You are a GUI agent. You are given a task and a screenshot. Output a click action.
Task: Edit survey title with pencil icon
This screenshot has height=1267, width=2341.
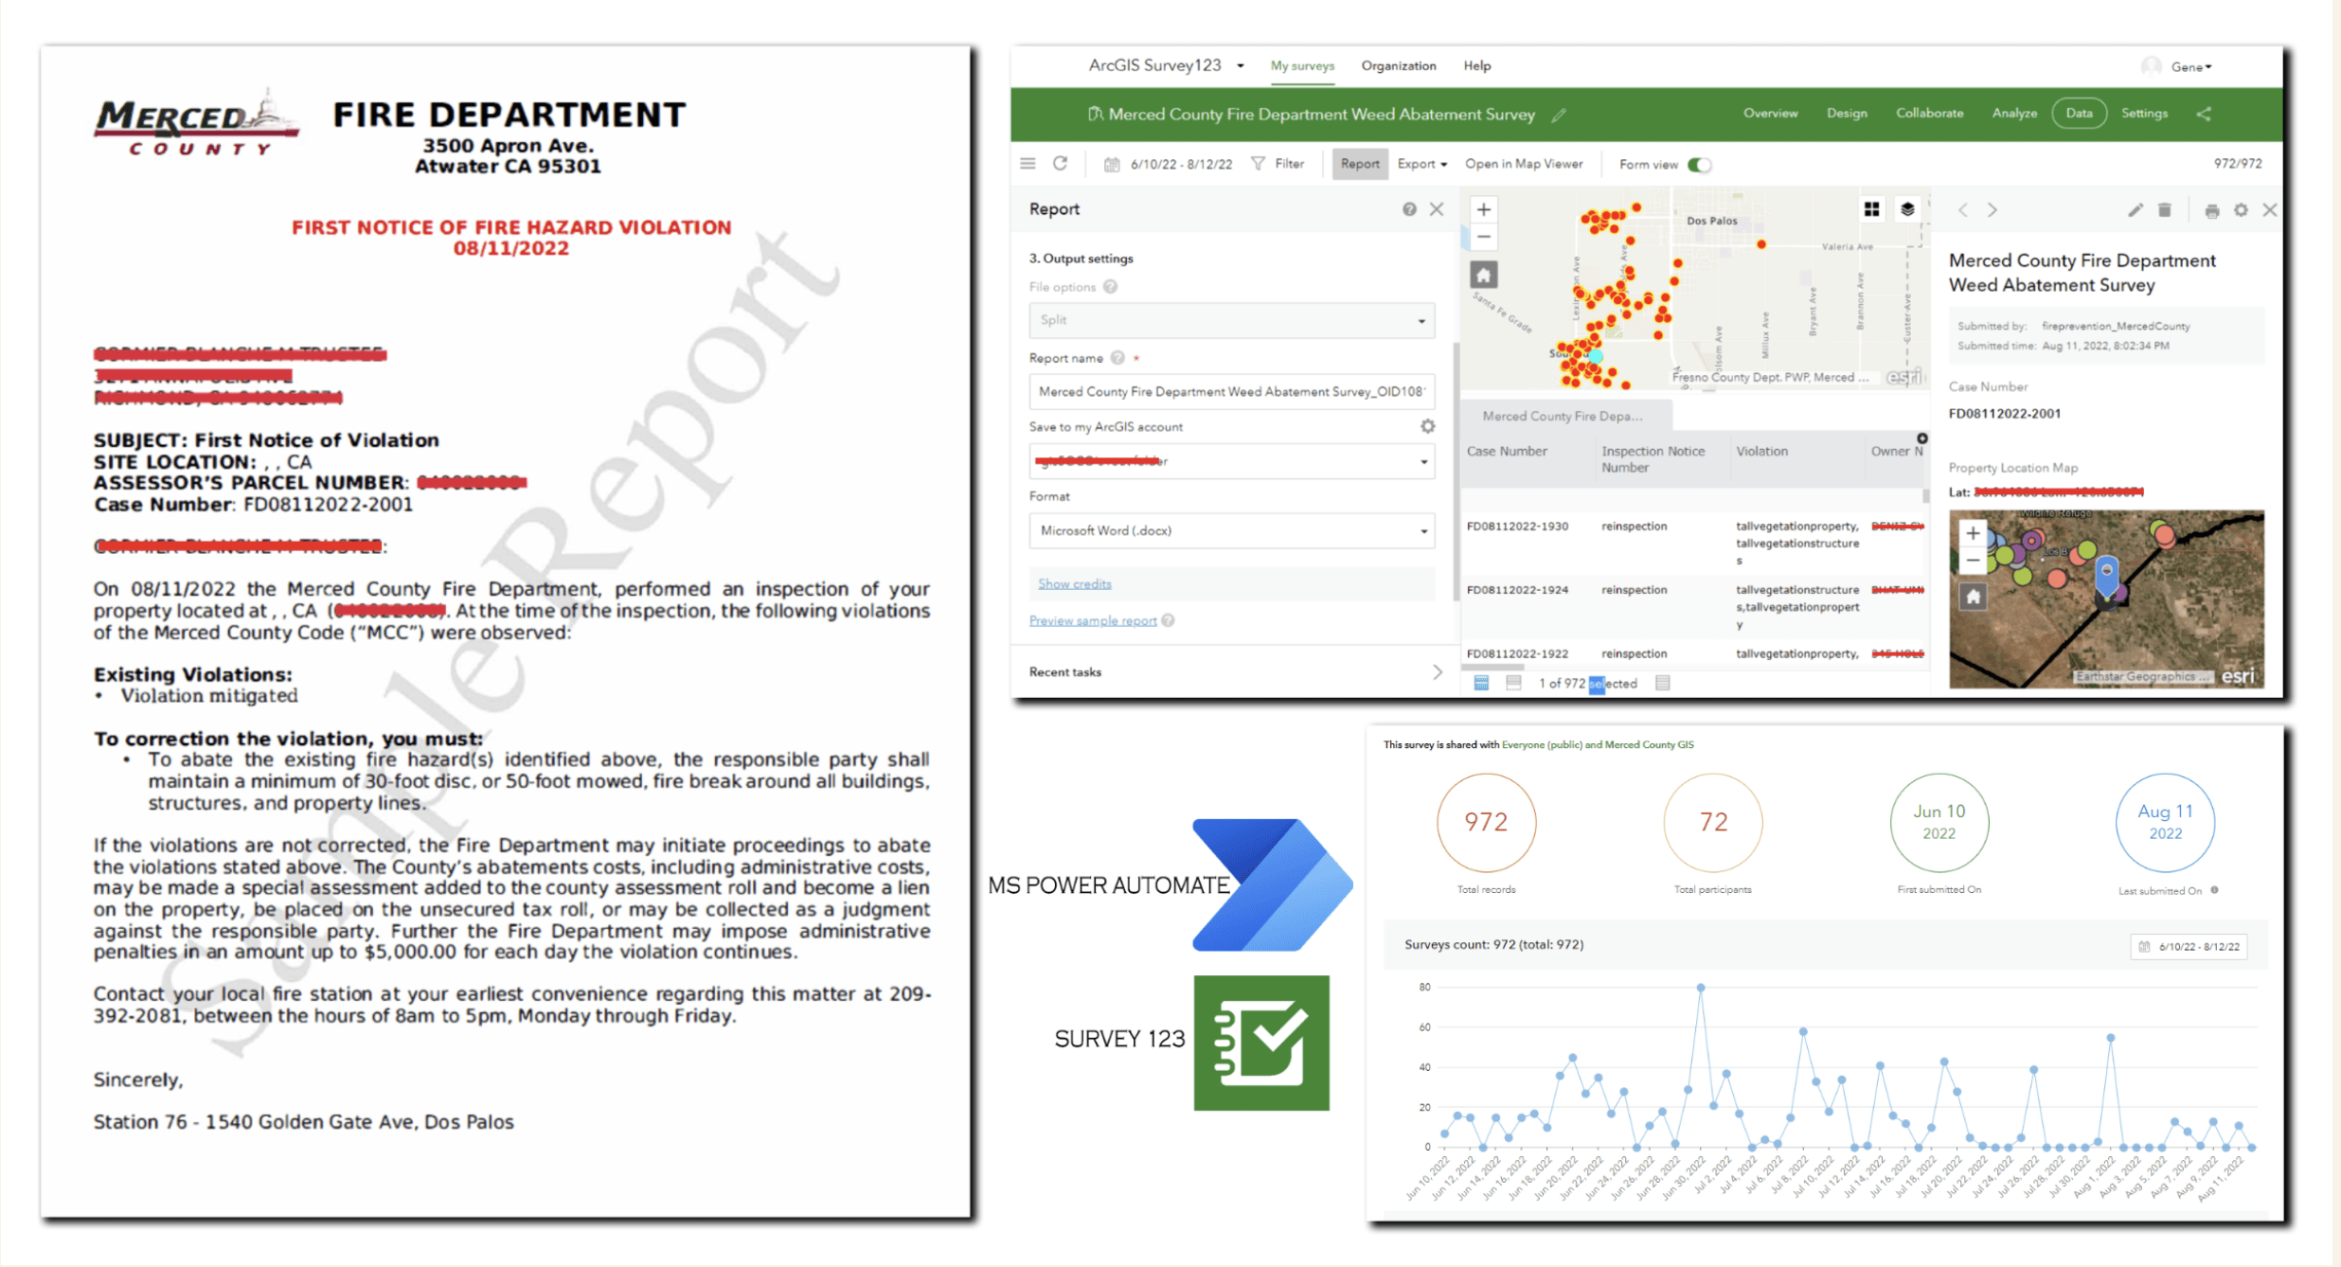1559,116
